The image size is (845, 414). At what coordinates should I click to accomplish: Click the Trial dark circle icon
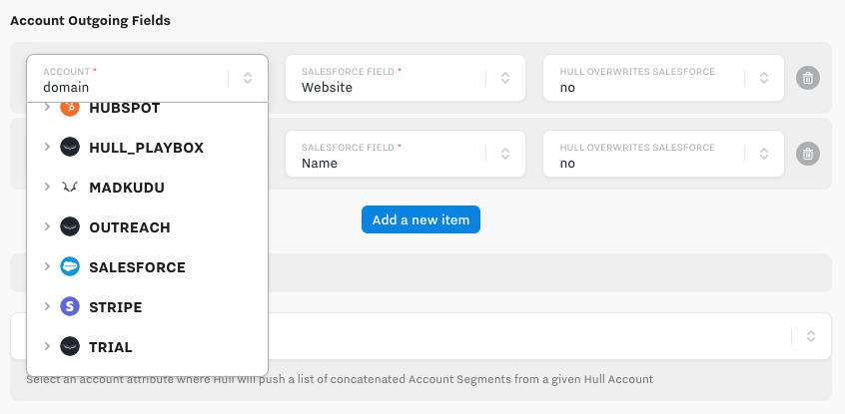point(69,347)
